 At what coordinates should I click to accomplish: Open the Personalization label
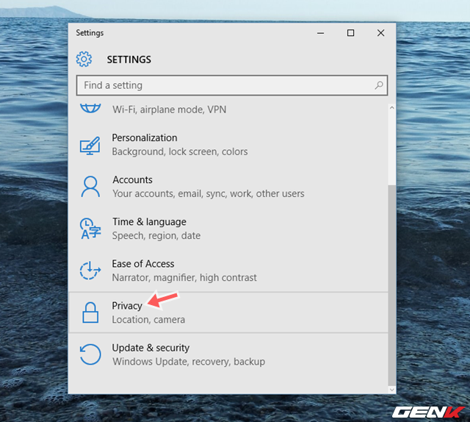(144, 137)
